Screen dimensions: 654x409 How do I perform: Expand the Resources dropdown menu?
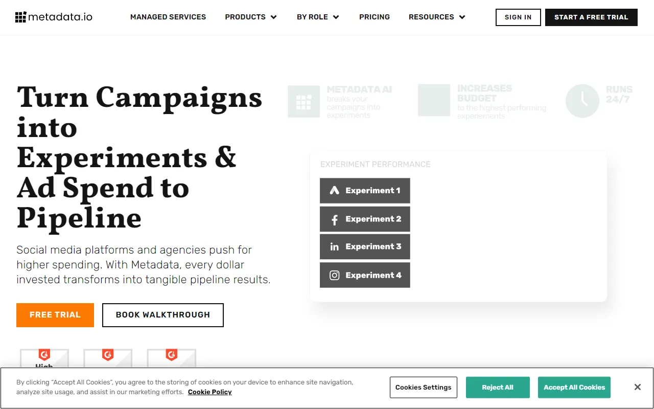(437, 17)
